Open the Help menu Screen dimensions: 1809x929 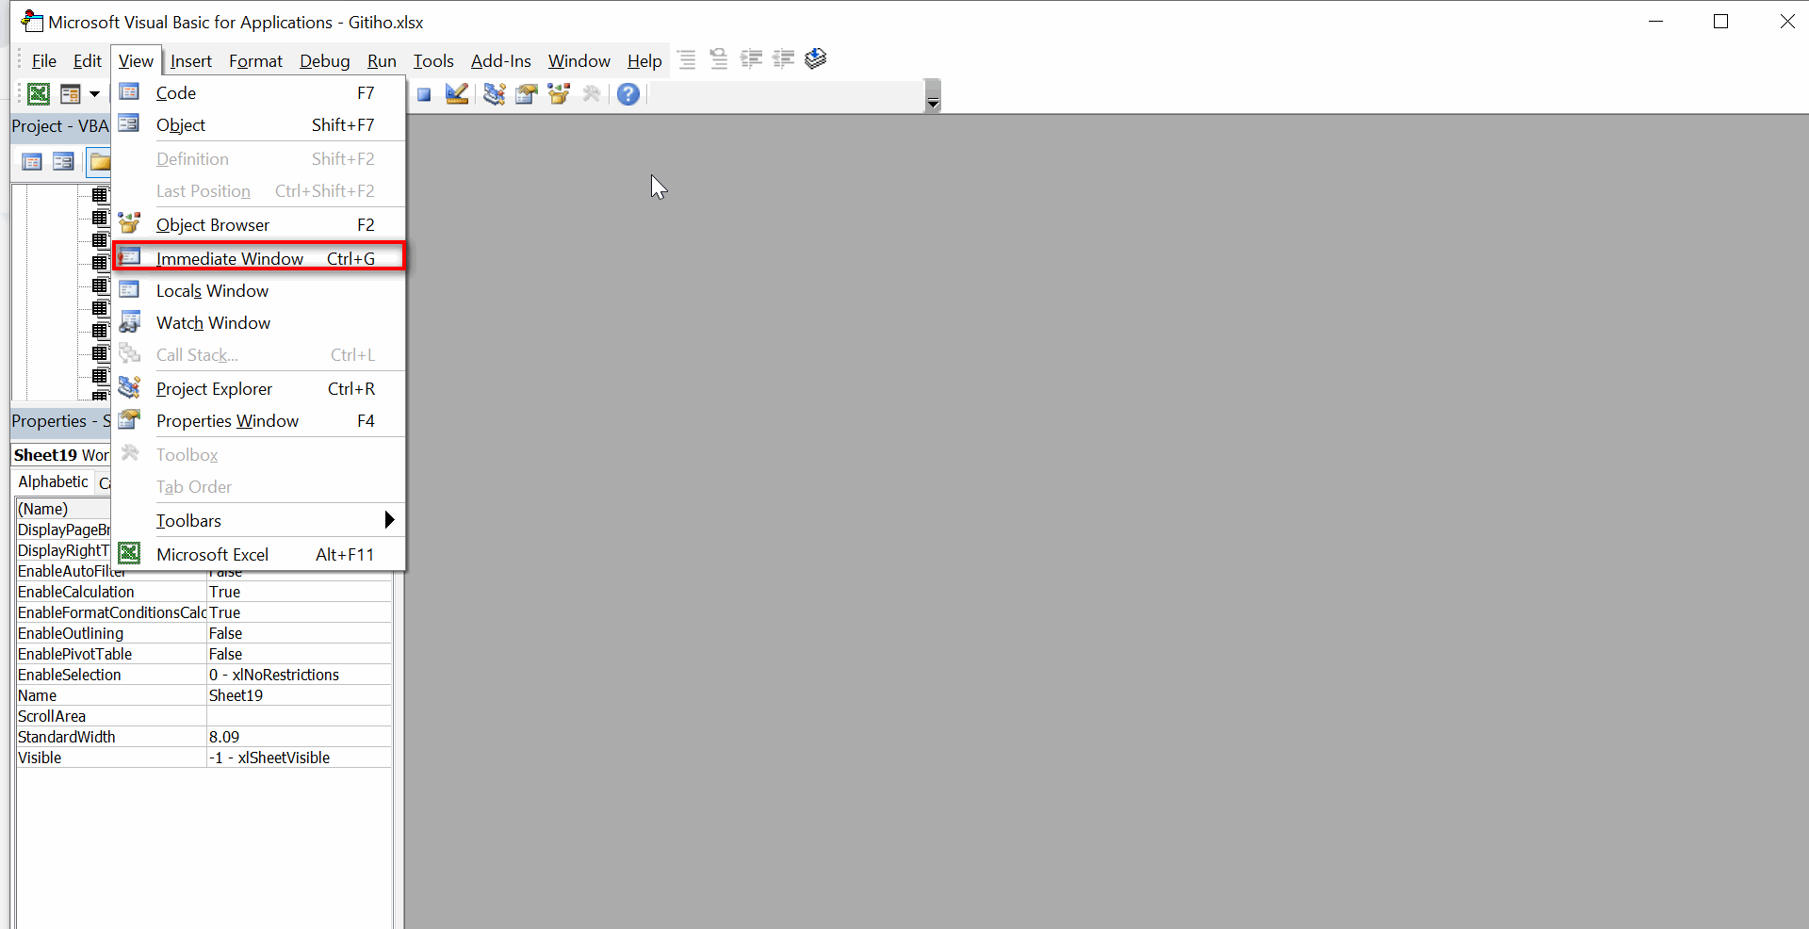[644, 61]
